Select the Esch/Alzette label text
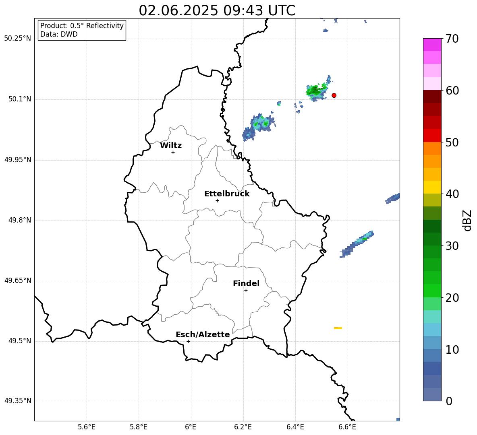Image resolution: width=477 pixels, height=435 pixels. click(x=203, y=335)
